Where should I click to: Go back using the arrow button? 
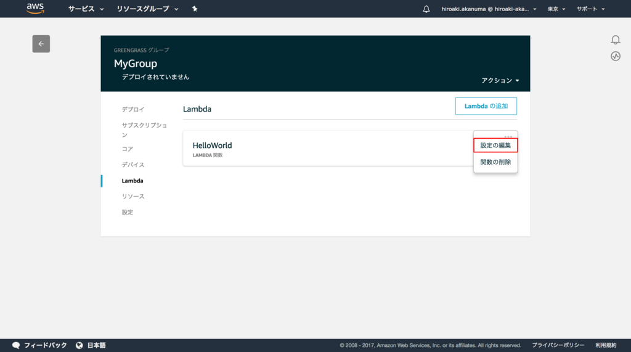pos(41,44)
